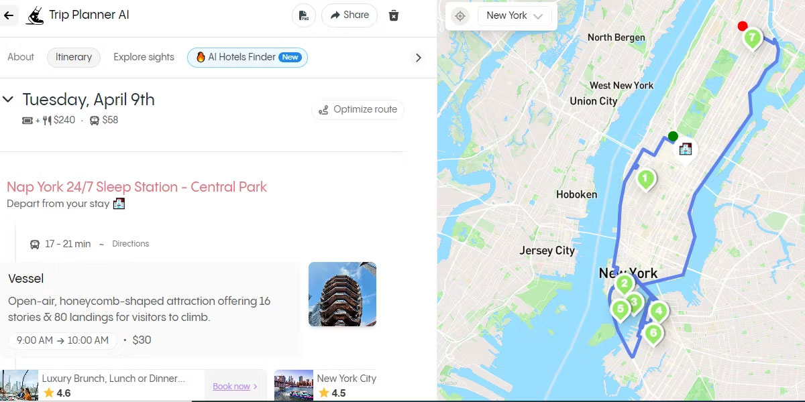The image size is (805, 402).
Task: Show more tabs with right chevron
Action: [x=418, y=58]
